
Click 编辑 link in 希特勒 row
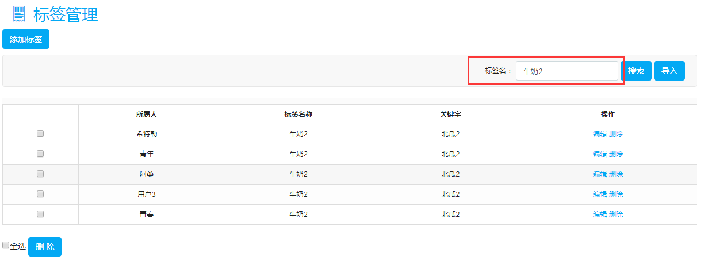click(x=600, y=134)
